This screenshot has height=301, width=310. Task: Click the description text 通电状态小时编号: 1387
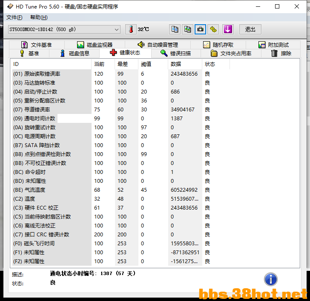click(x=93, y=273)
